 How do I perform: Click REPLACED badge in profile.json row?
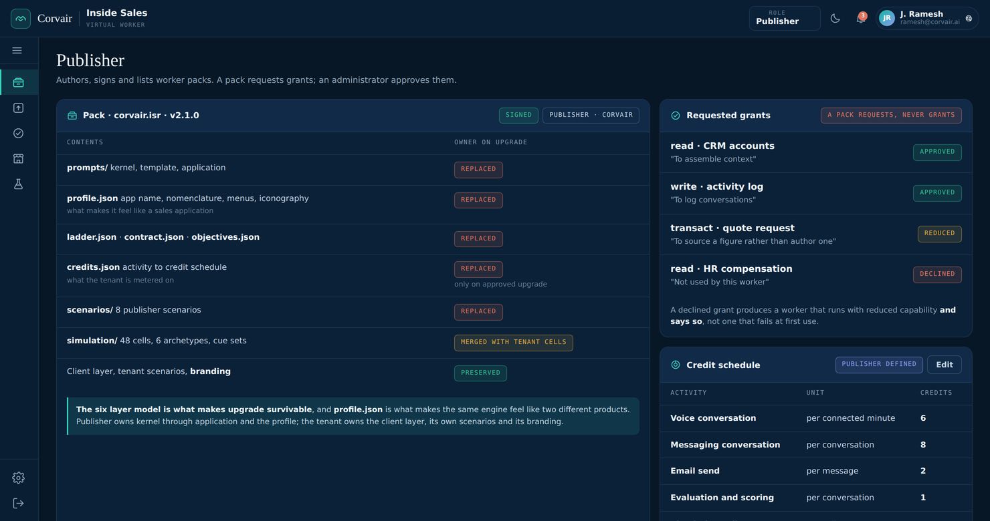click(x=478, y=200)
